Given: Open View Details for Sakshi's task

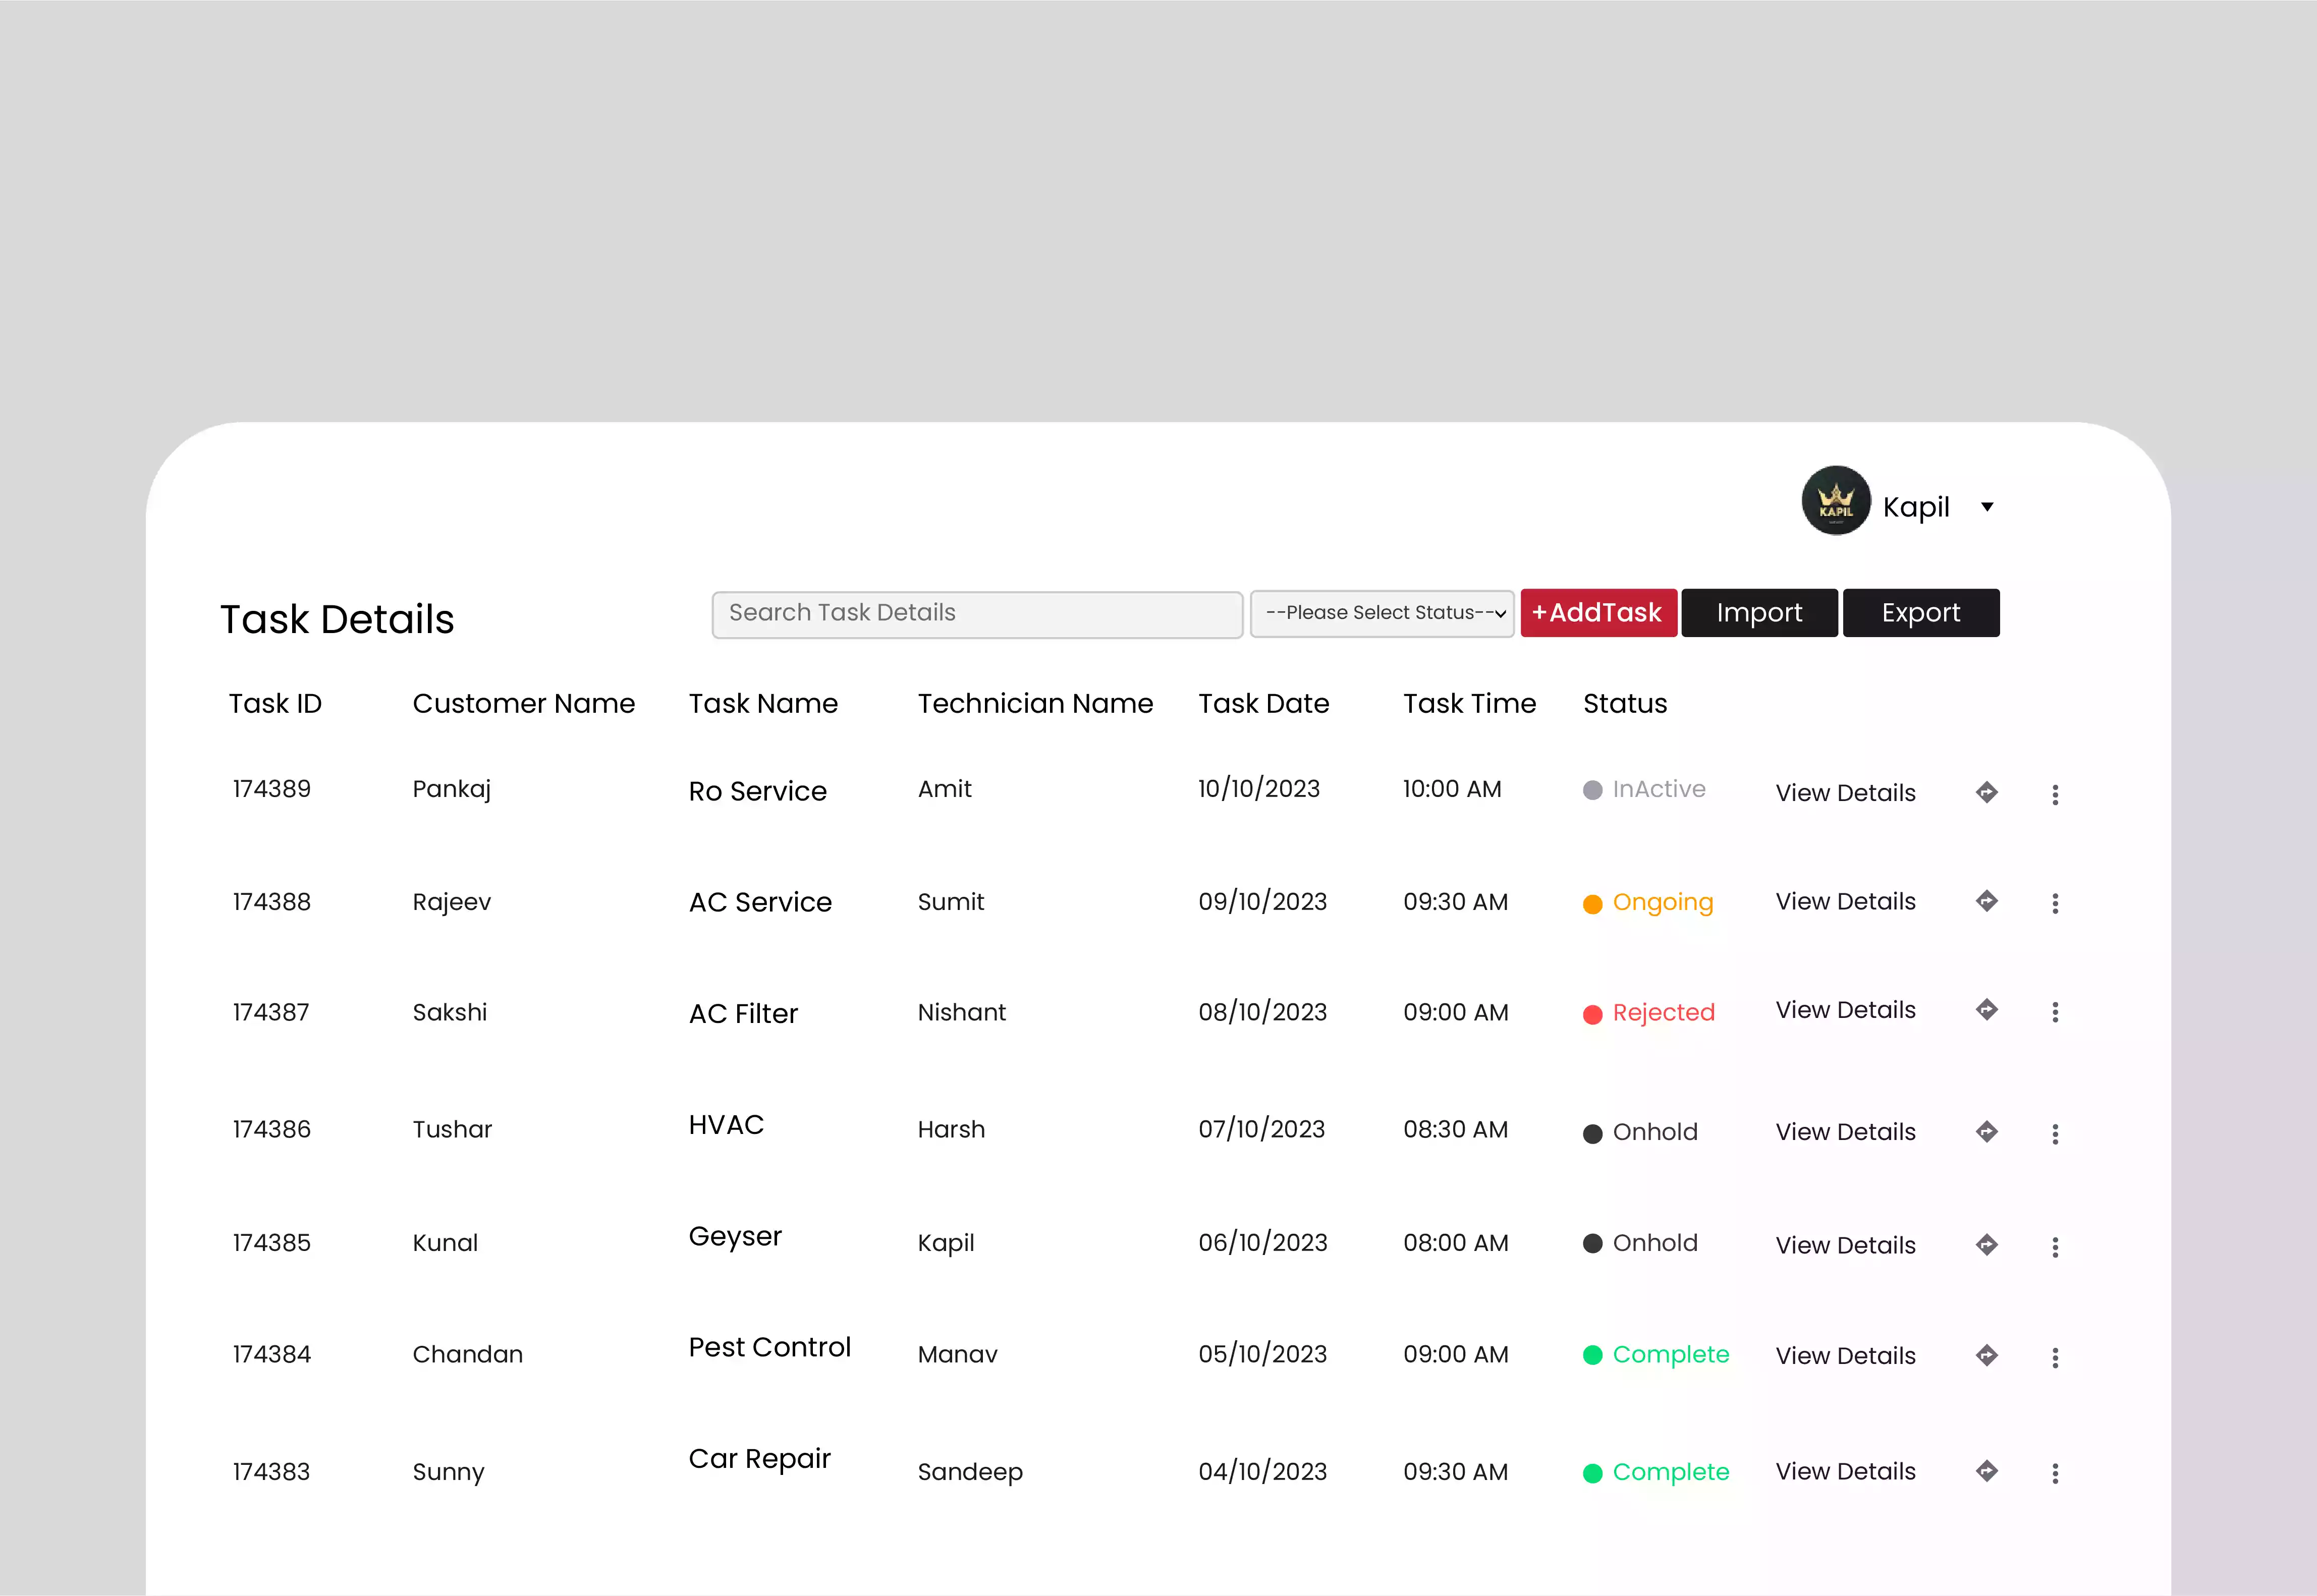Looking at the screenshot, I should coord(1845,1010).
